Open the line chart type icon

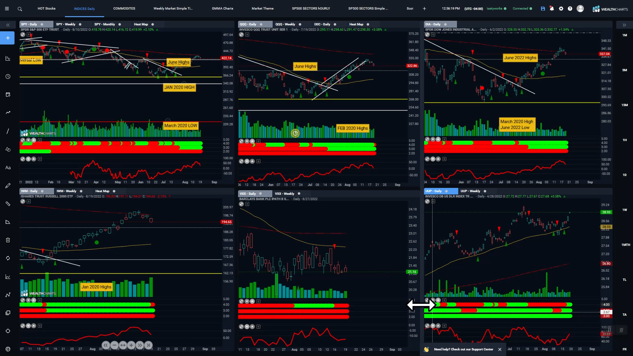8,277
